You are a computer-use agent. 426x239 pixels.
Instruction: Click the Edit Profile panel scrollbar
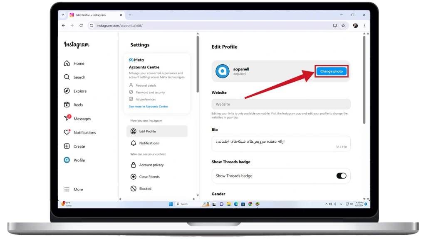[x=364, y=80]
